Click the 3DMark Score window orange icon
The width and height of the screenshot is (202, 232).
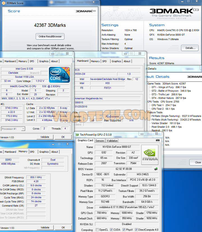tap(4, 3)
